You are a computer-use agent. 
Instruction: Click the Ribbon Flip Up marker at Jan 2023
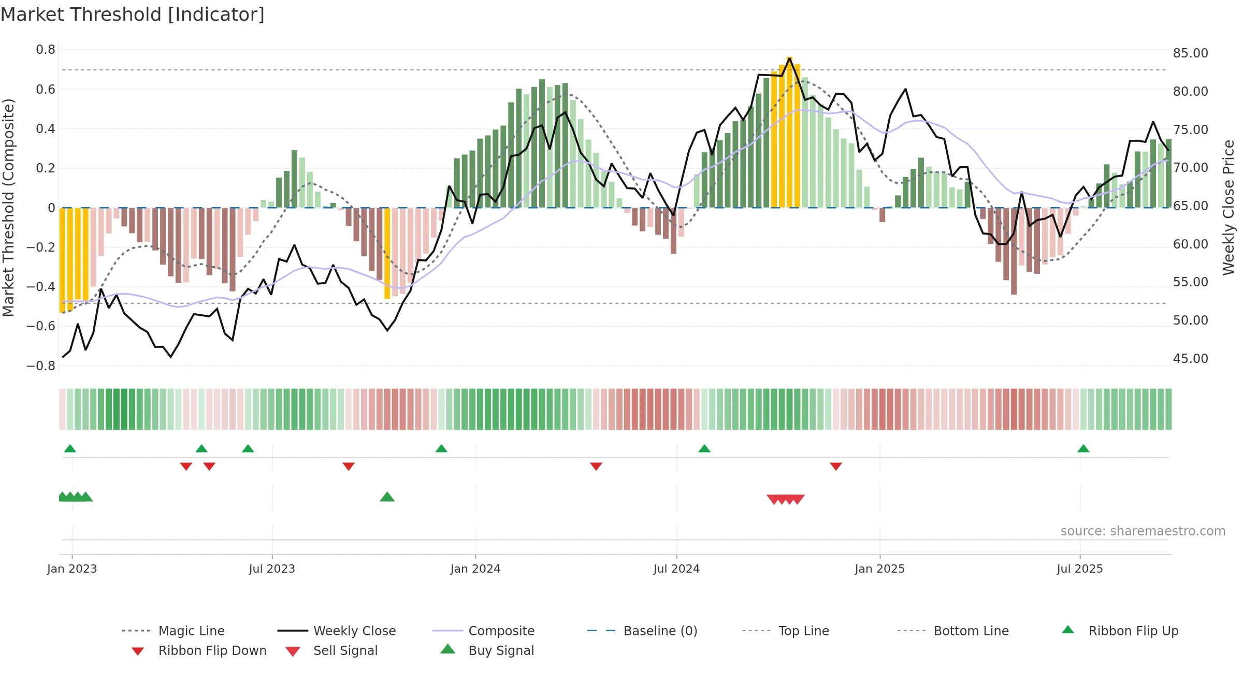coord(70,448)
